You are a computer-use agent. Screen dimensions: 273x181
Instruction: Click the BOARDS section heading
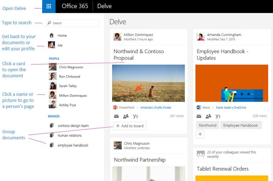point(54,116)
